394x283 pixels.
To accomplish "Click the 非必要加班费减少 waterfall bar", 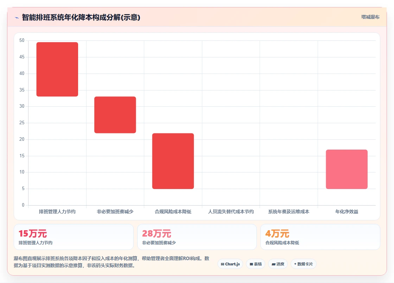I will coord(115,115).
